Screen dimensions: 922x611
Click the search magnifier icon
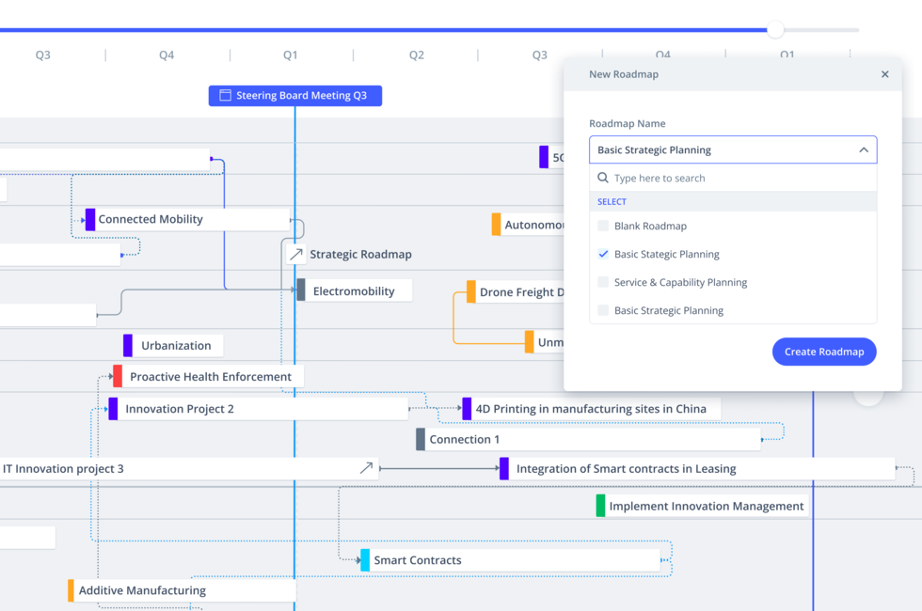point(603,178)
